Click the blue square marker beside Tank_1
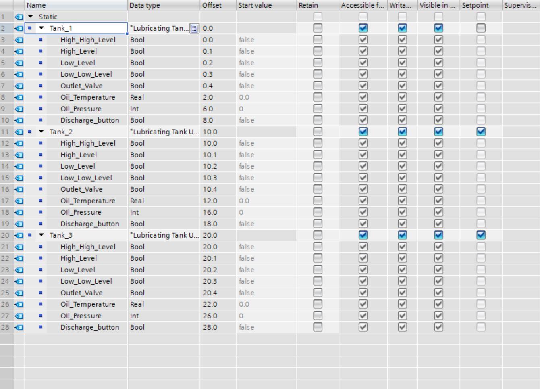The height and width of the screenshot is (389, 540). click(x=29, y=28)
